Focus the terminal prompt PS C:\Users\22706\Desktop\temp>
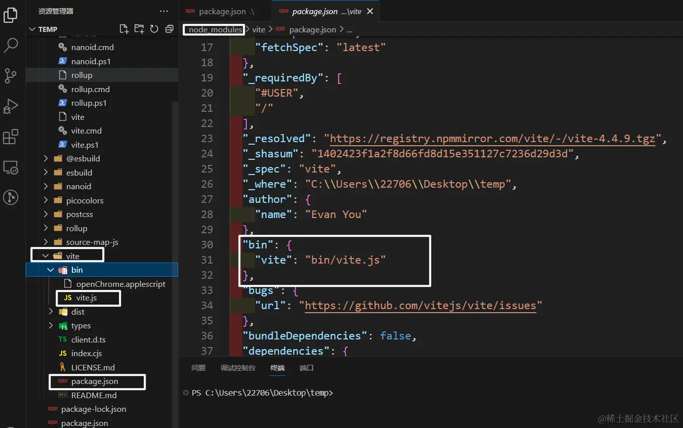This screenshot has width=683, height=428. [x=262, y=393]
